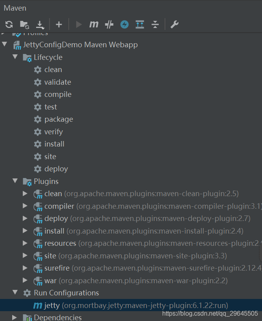Expand the war plugin node arrow
Screen dimensions: 262x321
coord(25,280)
